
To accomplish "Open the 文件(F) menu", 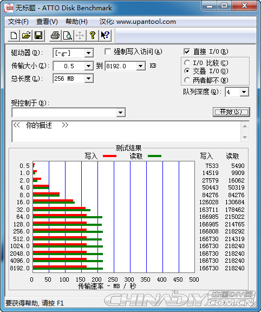I will [18, 22].
